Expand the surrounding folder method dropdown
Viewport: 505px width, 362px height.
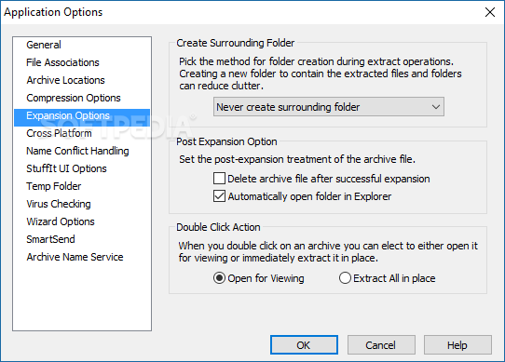(x=329, y=107)
